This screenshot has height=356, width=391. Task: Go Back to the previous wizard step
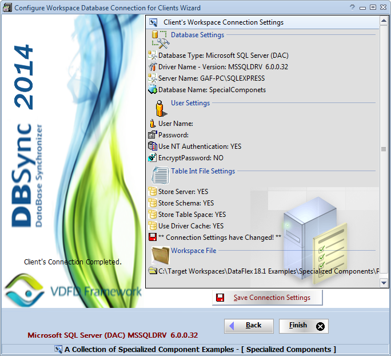(x=248, y=326)
